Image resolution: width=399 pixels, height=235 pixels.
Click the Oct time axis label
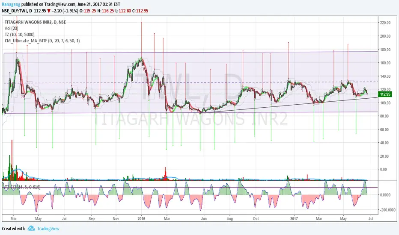tap(256, 218)
